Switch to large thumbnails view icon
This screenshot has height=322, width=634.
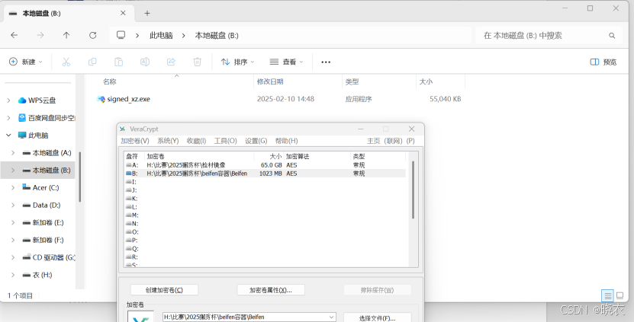[620, 295]
